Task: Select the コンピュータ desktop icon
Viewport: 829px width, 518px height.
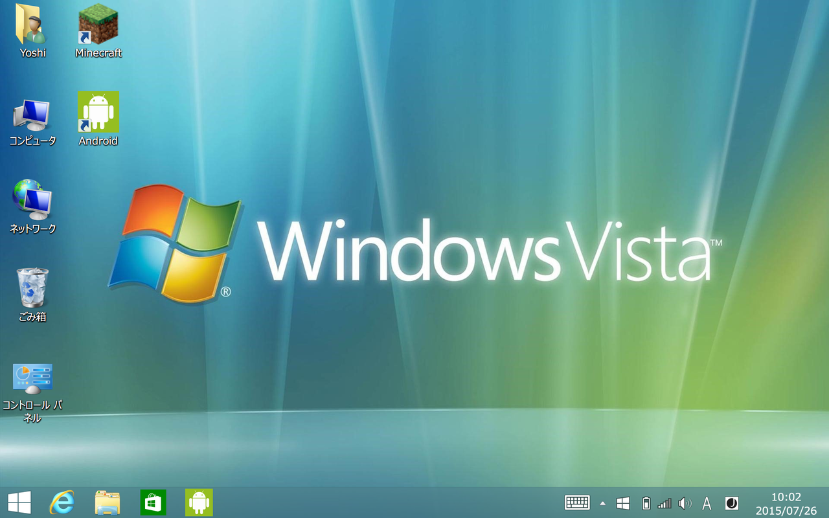Action: tap(32, 115)
